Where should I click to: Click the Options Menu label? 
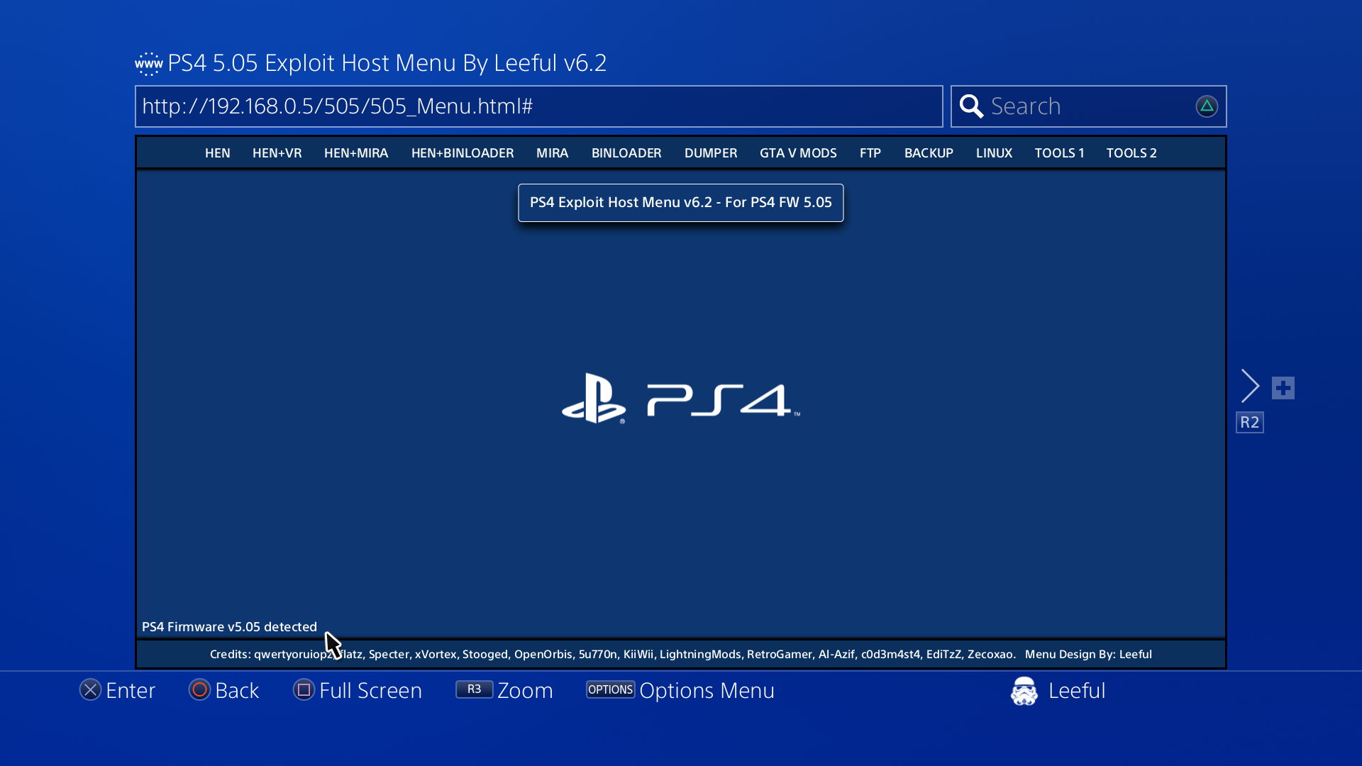707,690
